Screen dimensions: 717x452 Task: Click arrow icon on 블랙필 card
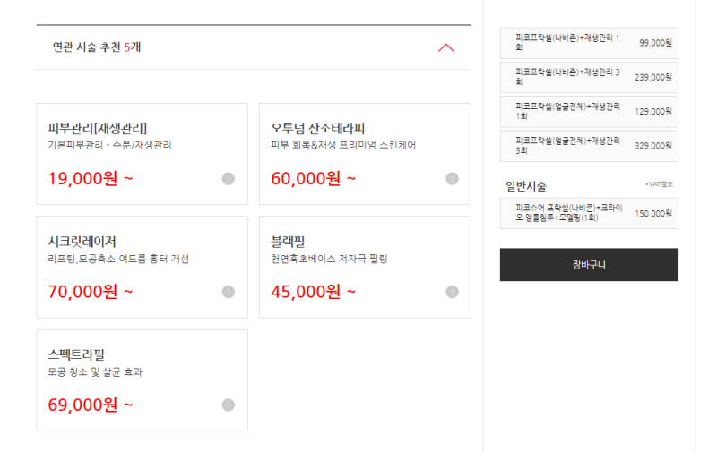(452, 292)
